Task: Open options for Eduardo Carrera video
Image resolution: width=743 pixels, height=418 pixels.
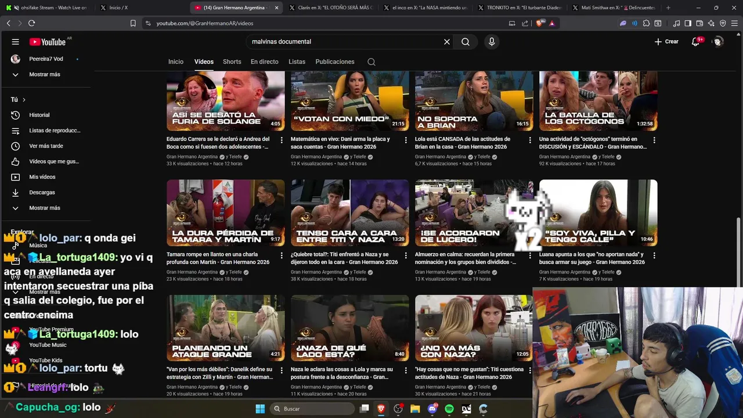Action: (x=282, y=140)
